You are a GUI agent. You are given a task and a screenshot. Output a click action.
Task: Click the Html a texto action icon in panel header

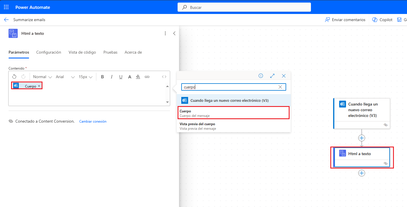point(13,33)
